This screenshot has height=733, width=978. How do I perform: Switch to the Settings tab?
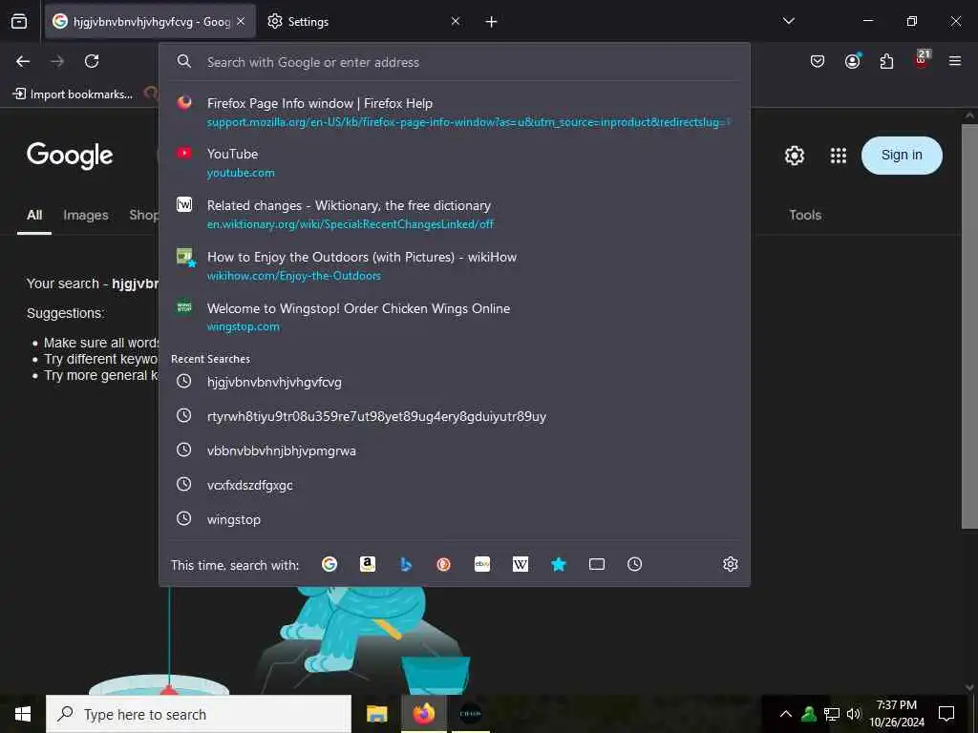[363, 21]
